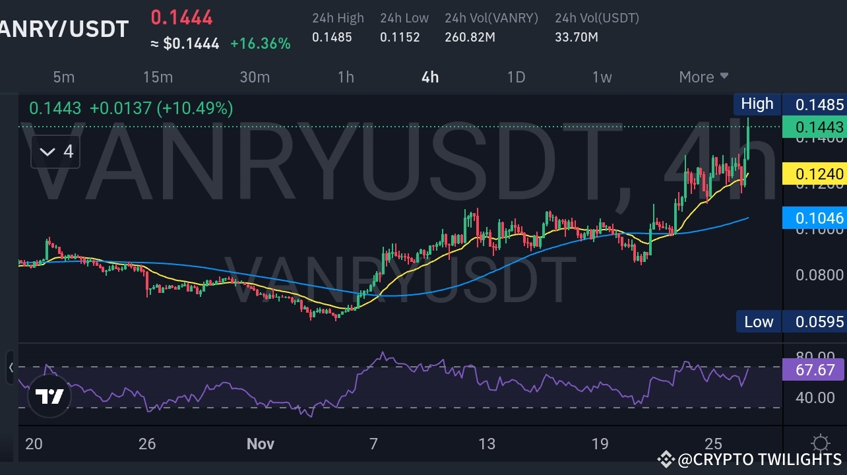
Task: Click the CRYPTO TWILIGHTS diamond watermark icon
Action: [x=668, y=459]
